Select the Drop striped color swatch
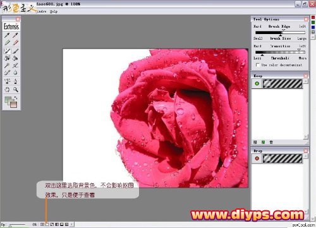The width and height of the screenshot is (316, 228). point(283,159)
